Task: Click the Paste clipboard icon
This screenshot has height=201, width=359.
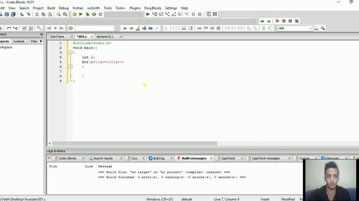Action: [x=50, y=15]
